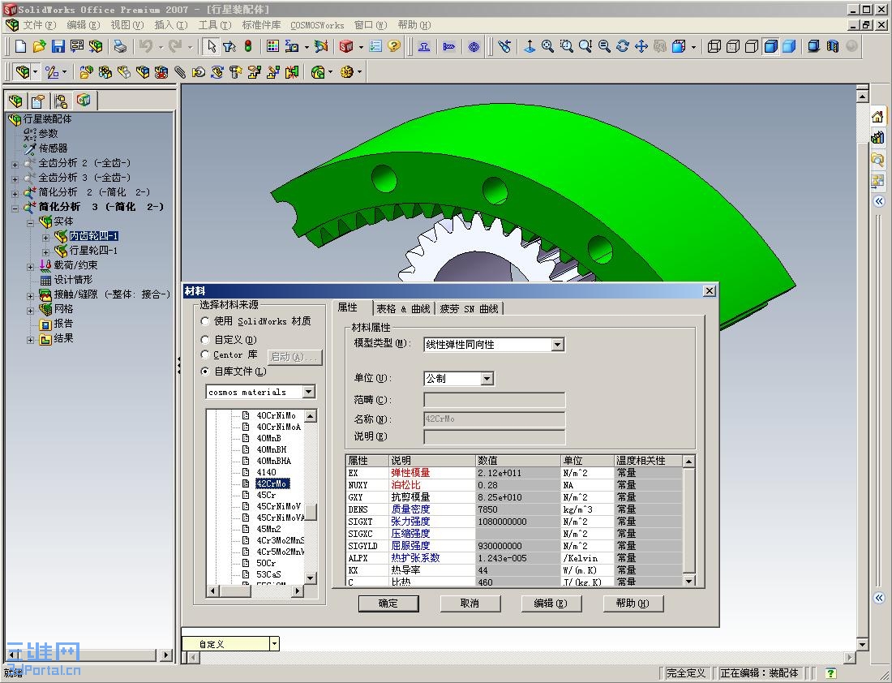
Task: Open 文件 menu
Action: point(39,25)
